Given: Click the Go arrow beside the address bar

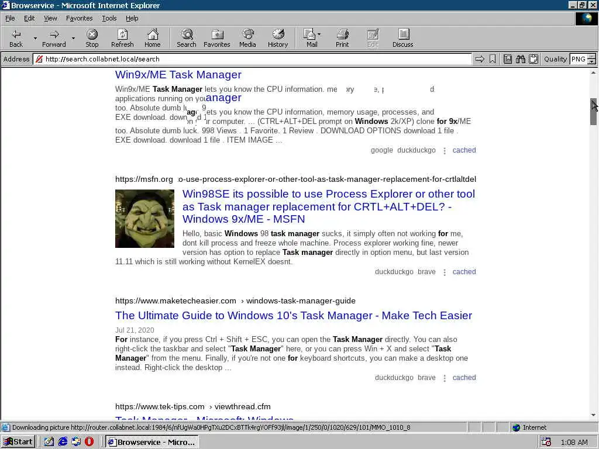Looking at the screenshot, I should click(480, 59).
